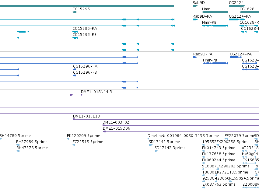This screenshot has width=259, height=189.
Task: Select the Dmel_neb_001964_0080_3138.3prime label
Action: pos(183,136)
